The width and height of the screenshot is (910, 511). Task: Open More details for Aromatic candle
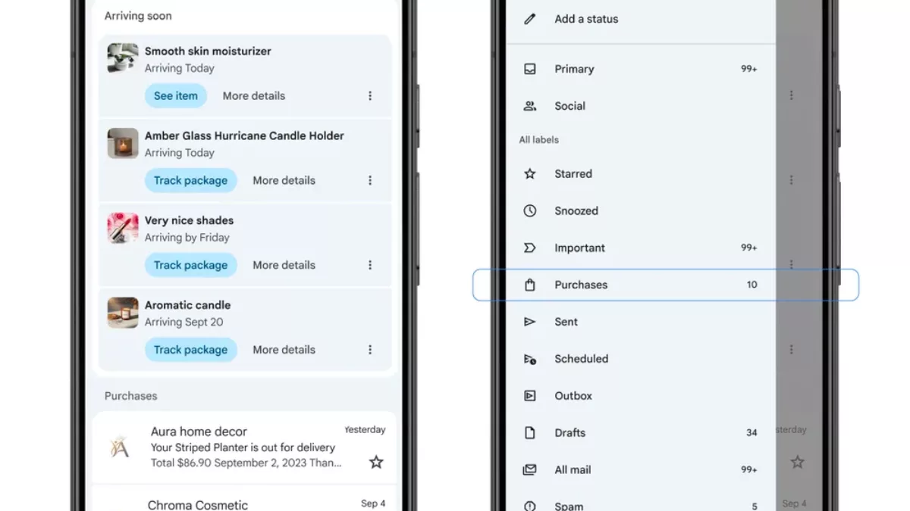(284, 350)
